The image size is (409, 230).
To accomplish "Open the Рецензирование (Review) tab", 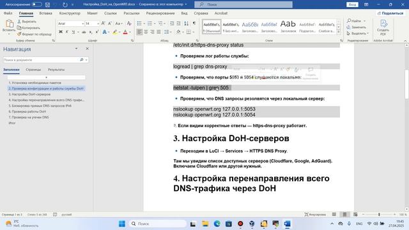I will pos(160,13).
